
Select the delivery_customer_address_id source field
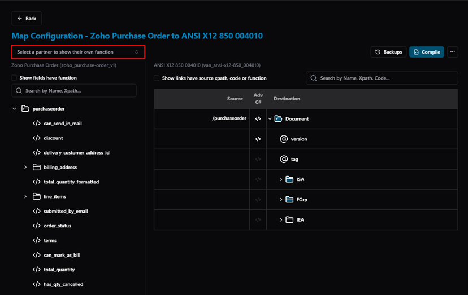(x=76, y=152)
